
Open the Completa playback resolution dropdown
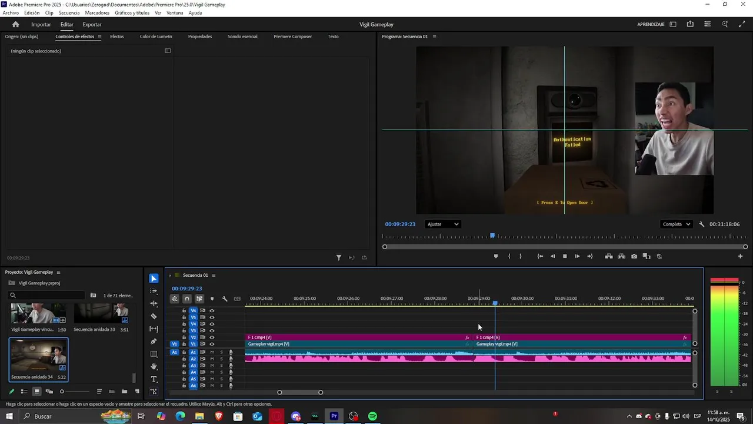point(677,224)
